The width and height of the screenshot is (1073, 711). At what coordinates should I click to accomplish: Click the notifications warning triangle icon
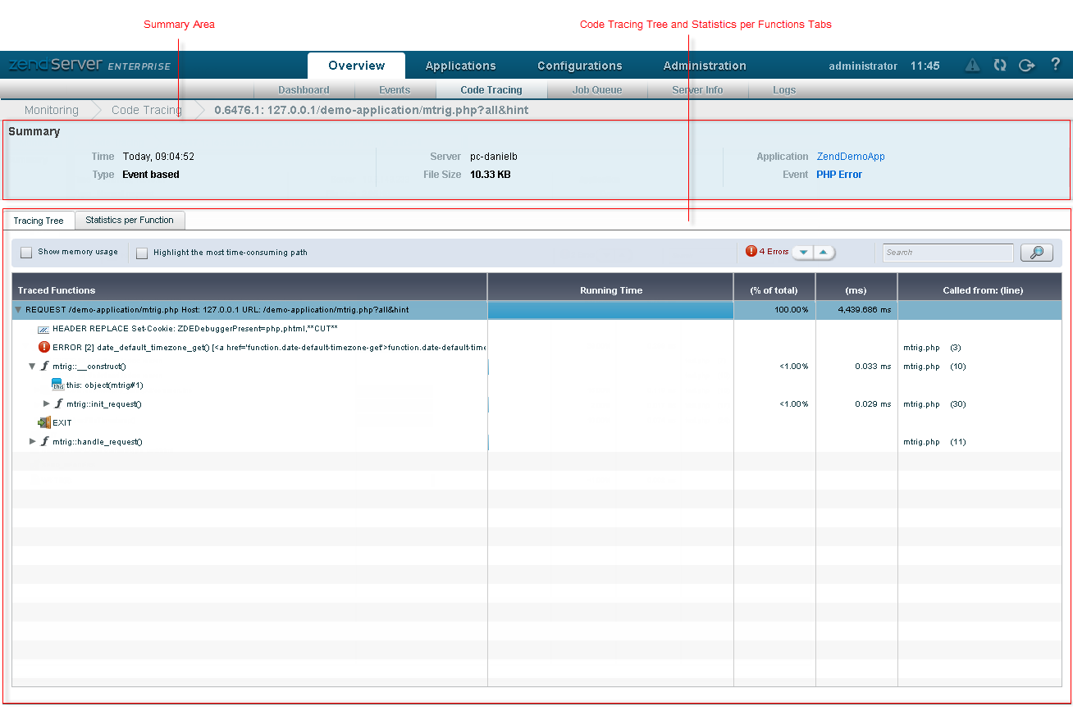[972, 66]
